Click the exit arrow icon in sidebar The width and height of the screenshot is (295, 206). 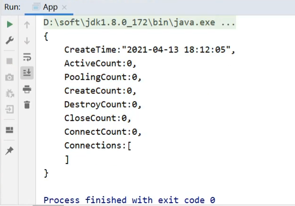[10, 109]
